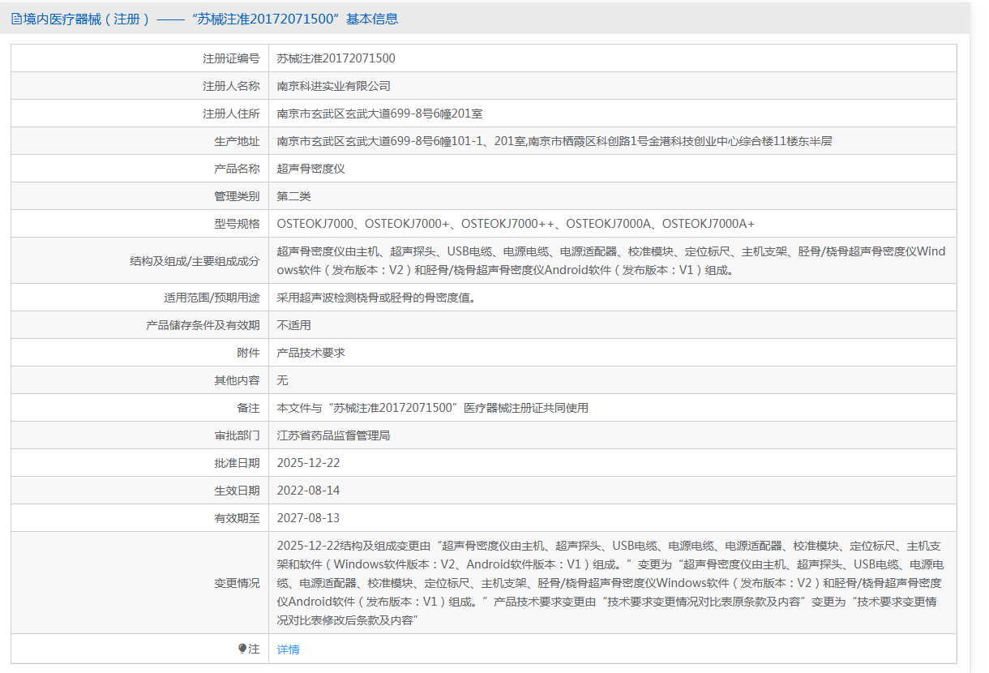Click the 产品名称 label
Image resolution: width=989 pixels, height=673 pixels.
click(237, 169)
